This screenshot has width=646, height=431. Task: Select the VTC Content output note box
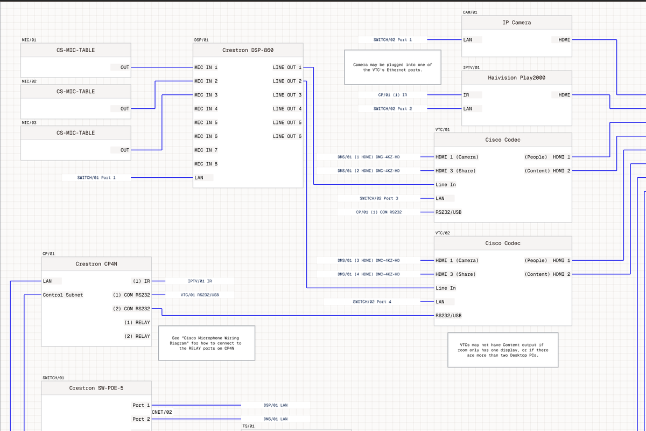(x=503, y=350)
